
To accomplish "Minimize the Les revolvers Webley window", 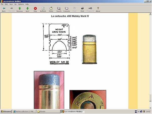I will click(x=145, y=1).
